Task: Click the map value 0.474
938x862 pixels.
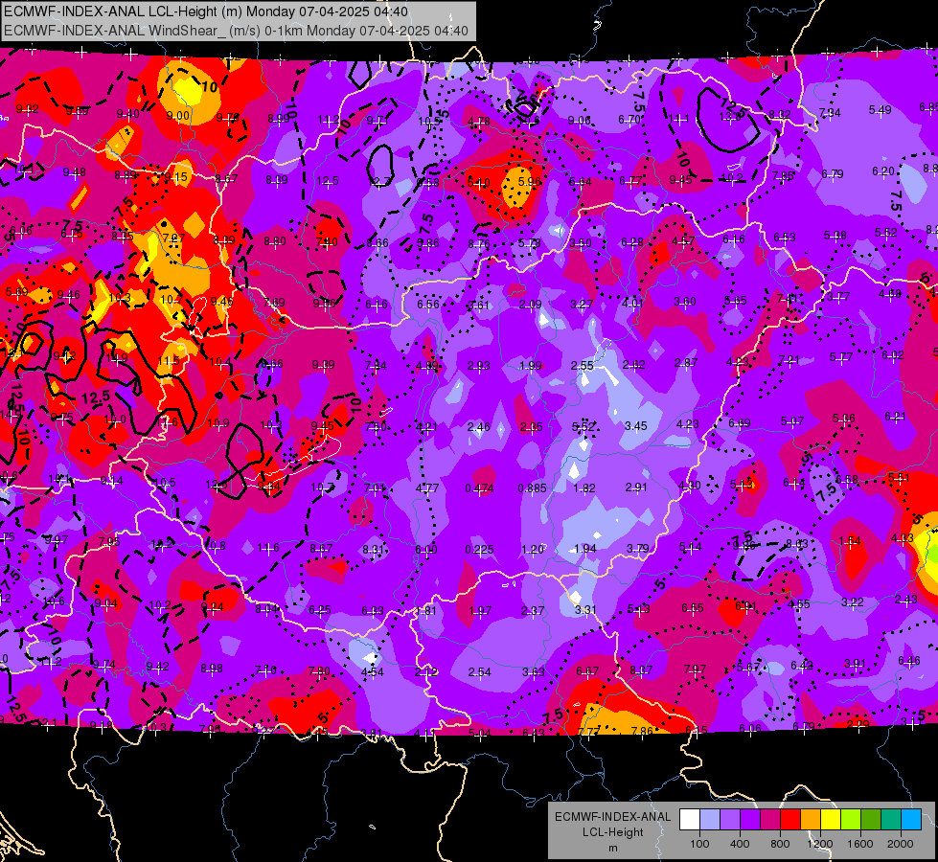Action: pyautogui.click(x=479, y=488)
